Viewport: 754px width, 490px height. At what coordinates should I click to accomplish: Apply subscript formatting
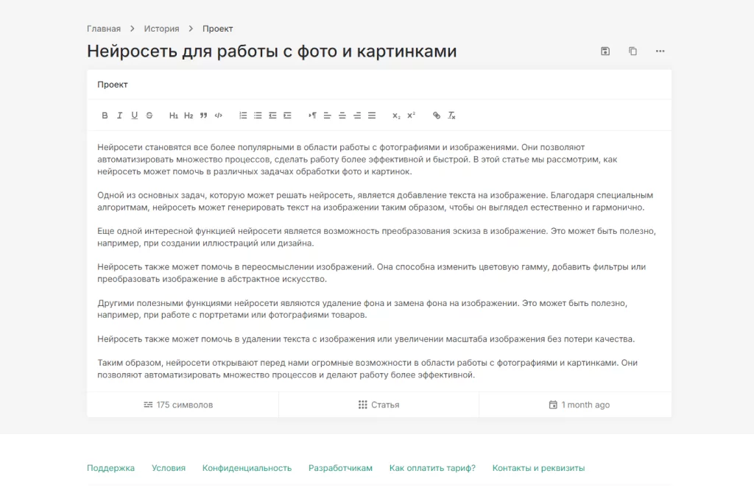pos(395,116)
